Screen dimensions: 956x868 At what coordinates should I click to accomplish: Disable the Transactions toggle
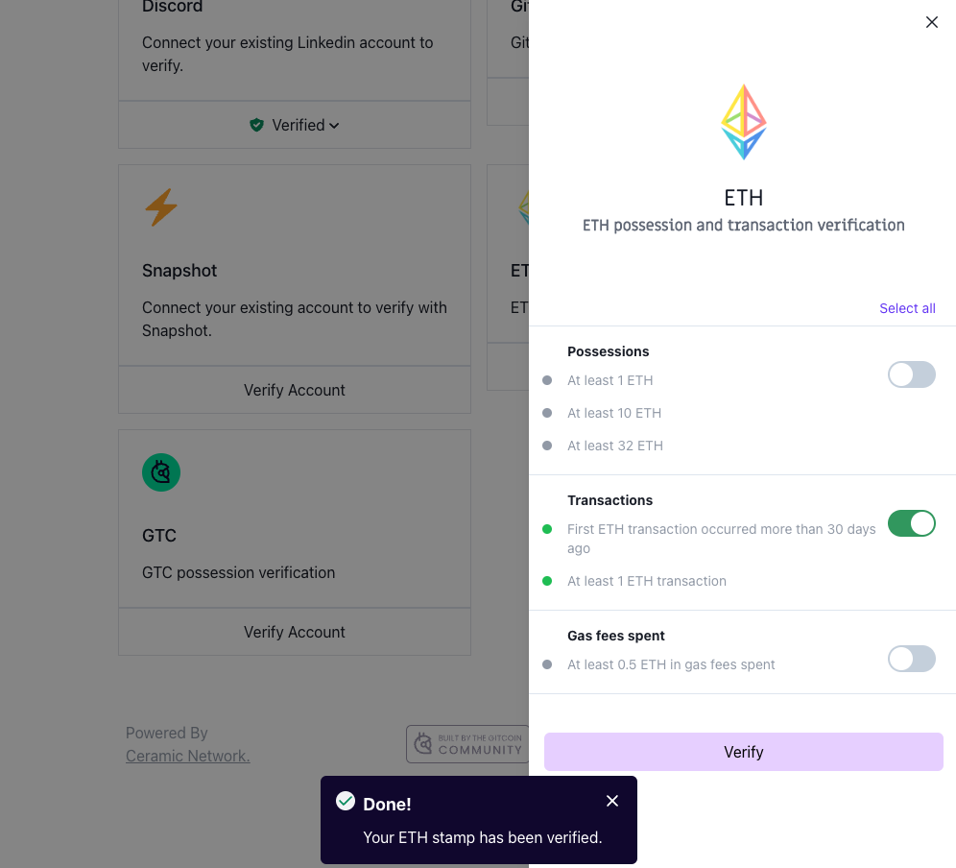(x=911, y=523)
